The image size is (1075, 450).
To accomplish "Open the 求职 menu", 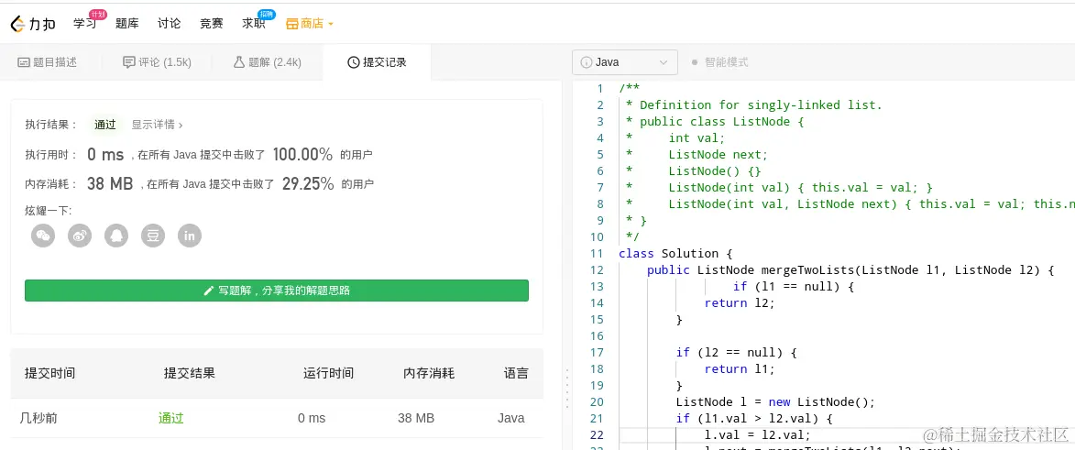I will [x=254, y=23].
